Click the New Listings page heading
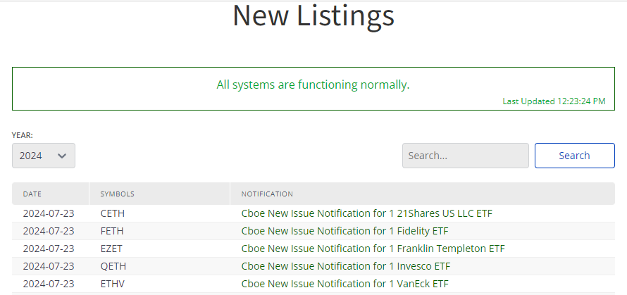The width and height of the screenshot is (627, 295). pyautogui.click(x=313, y=15)
